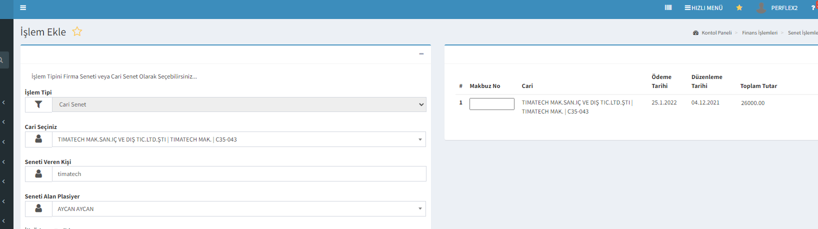Click person icon beside Seneti Veren Kişi
This screenshot has width=818, height=229.
(x=38, y=174)
